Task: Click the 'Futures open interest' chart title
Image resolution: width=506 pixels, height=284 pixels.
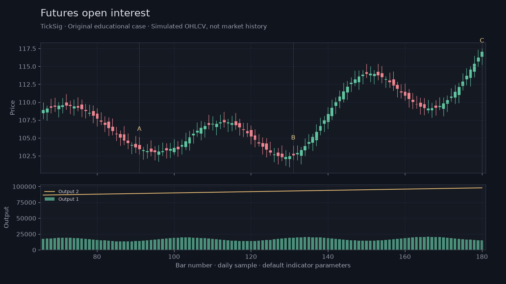Action: click(x=95, y=13)
